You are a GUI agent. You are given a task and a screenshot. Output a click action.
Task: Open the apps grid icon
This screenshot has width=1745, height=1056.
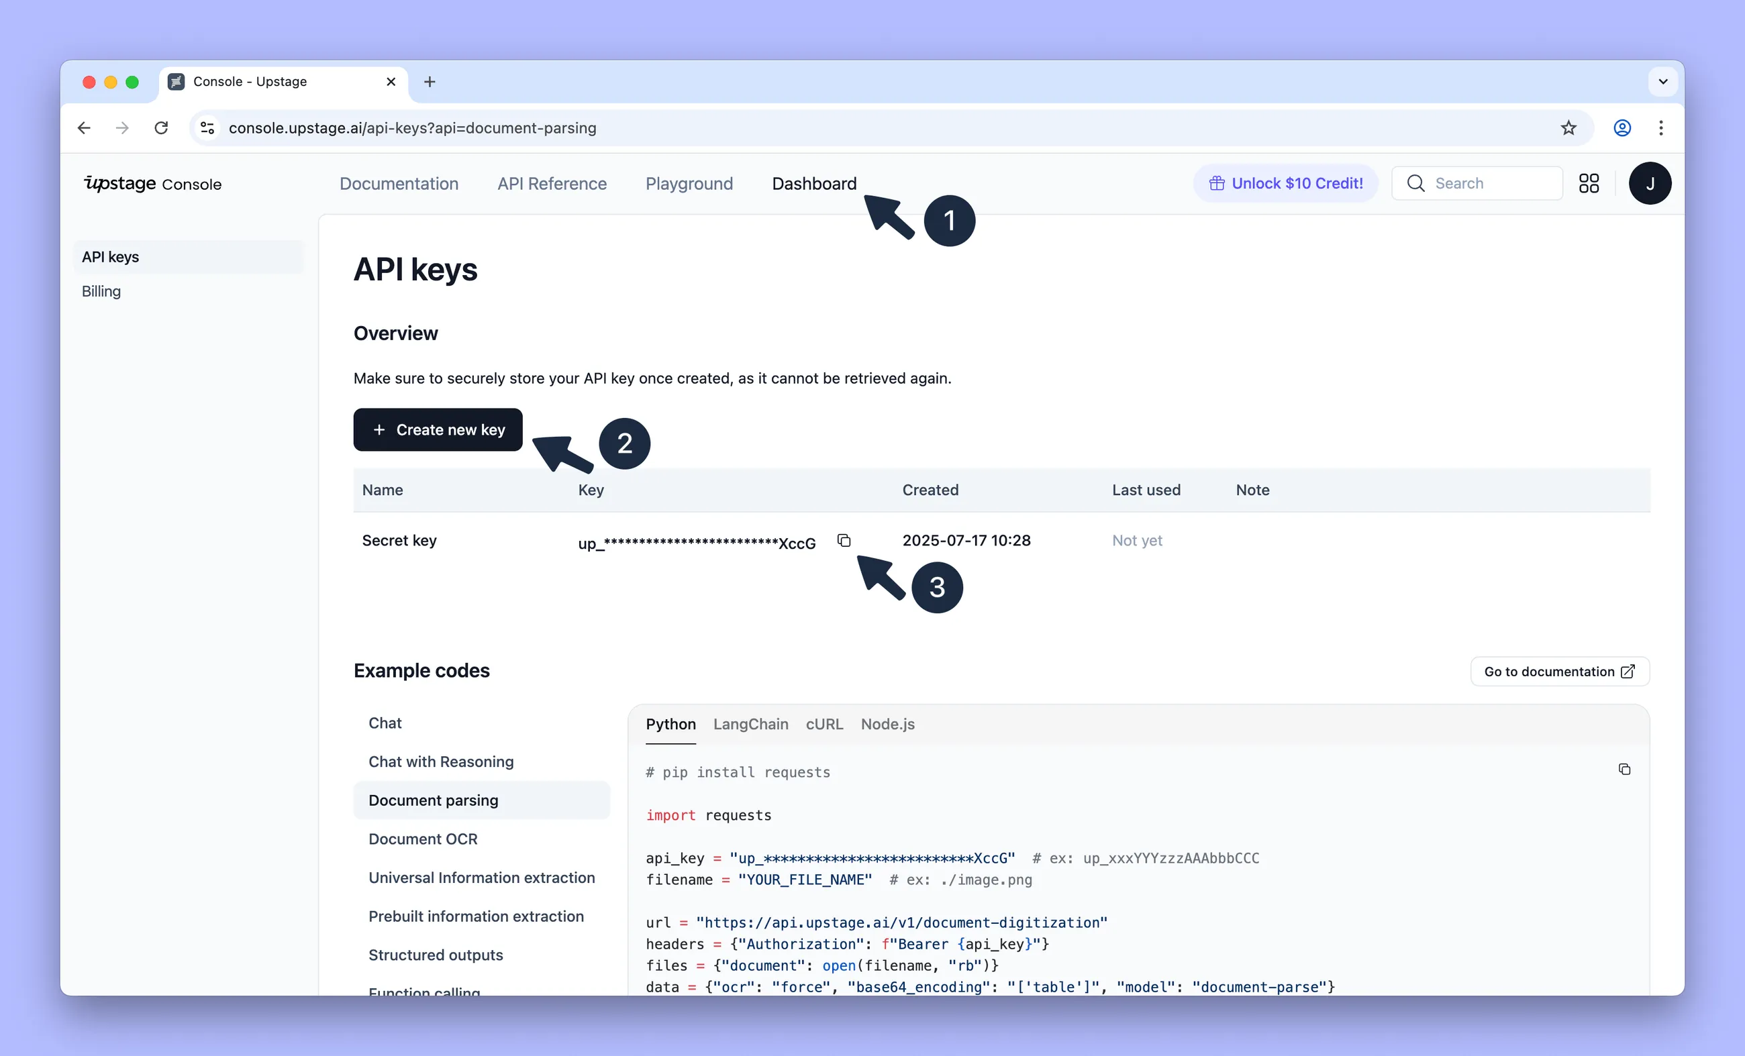click(1589, 184)
